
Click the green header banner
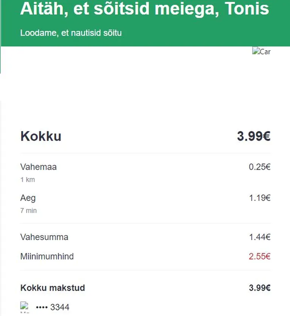(x=145, y=23)
